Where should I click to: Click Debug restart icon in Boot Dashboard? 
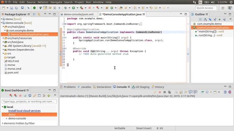[x=15, y=95]
